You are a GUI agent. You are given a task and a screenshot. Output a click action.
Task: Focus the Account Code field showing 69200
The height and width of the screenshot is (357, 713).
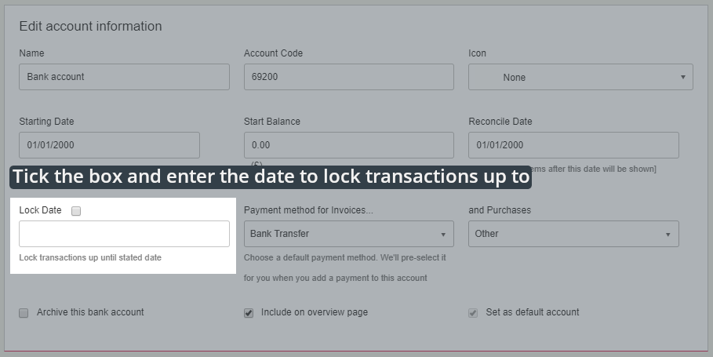[x=348, y=77]
